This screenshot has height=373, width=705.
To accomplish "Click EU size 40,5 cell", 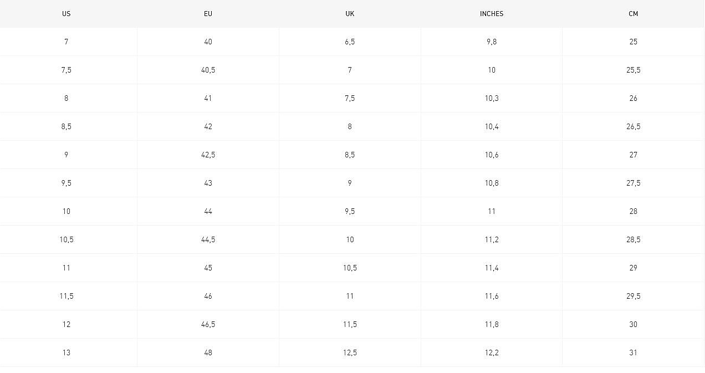I will click(x=208, y=70).
